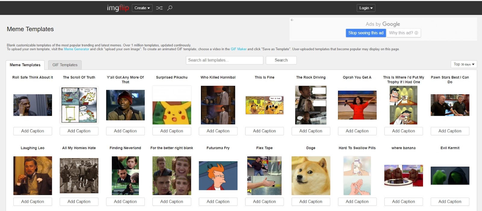This screenshot has width=482, height=211.
Task: Open The Scroll Of Truth thumbnail
Action: coord(79,105)
